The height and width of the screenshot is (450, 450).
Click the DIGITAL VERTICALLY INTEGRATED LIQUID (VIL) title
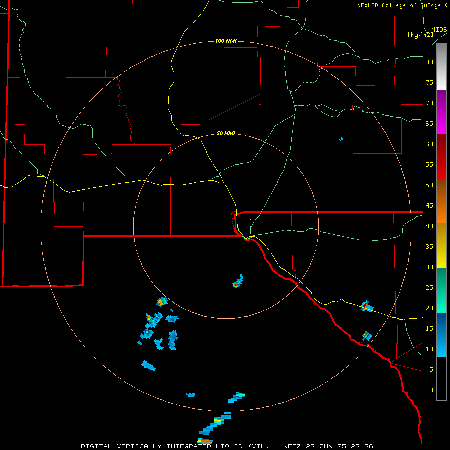point(175,446)
